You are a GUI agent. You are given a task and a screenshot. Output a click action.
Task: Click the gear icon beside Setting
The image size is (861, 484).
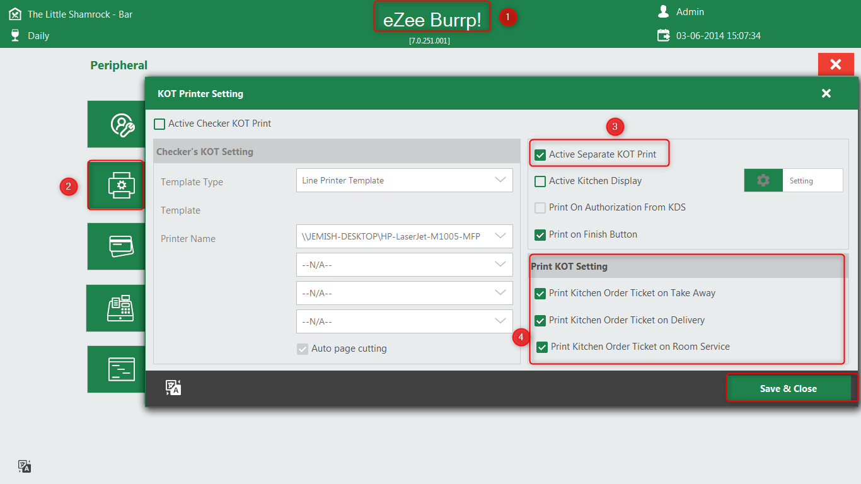[x=763, y=180]
